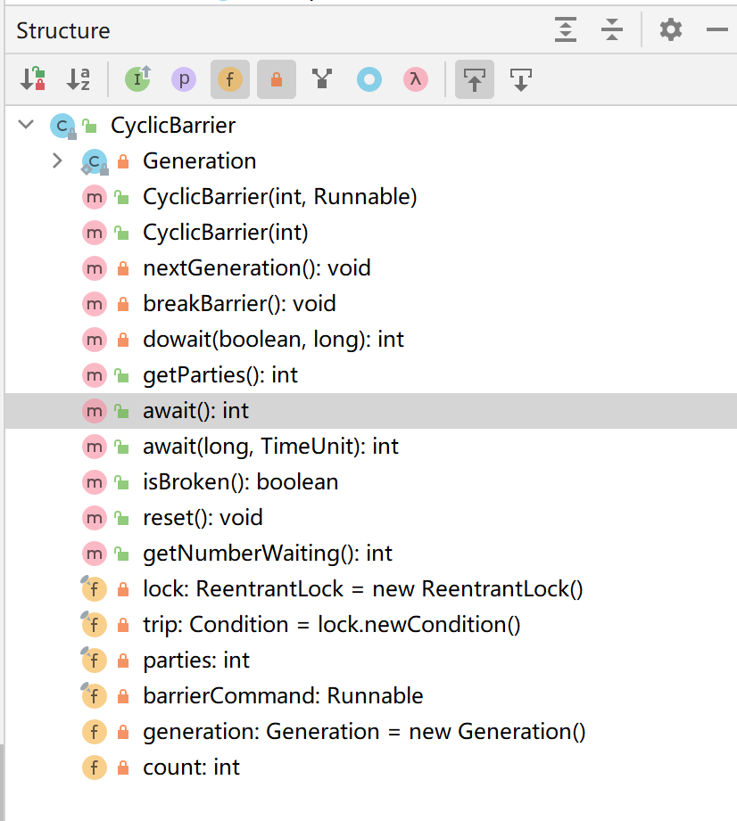Select generation: Generation field
737x821 pixels.
tap(370, 732)
